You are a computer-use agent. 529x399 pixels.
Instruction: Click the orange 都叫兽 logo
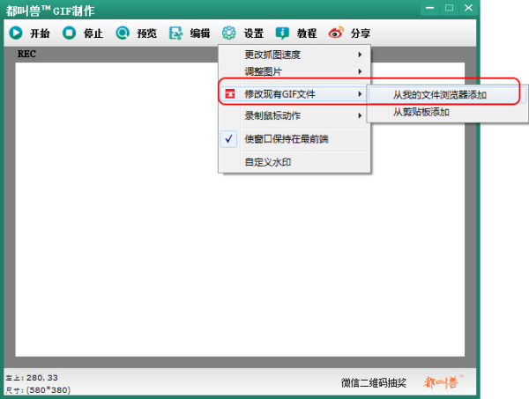point(443,382)
